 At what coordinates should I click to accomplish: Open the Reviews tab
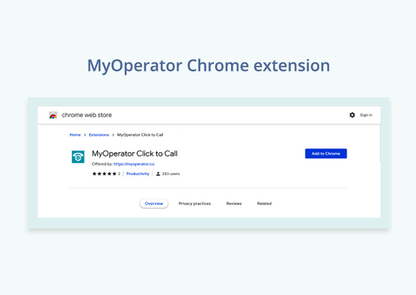pyautogui.click(x=234, y=204)
